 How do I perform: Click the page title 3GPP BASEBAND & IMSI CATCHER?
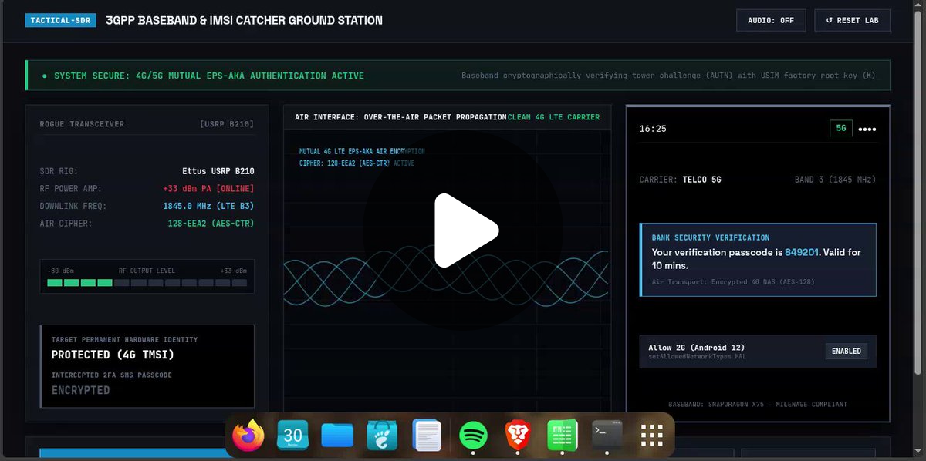(x=244, y=21)
